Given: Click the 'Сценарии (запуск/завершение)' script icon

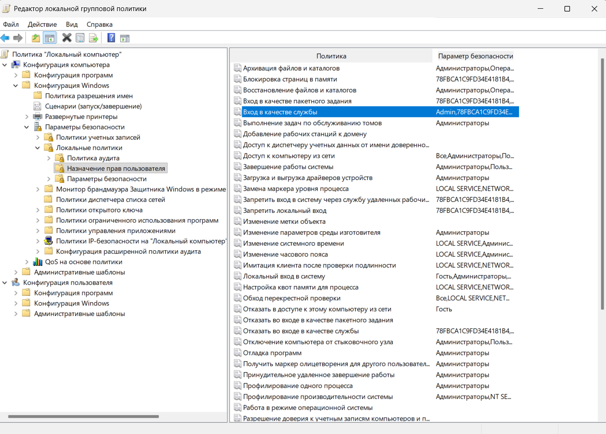Looking at the screenshot, I should tap(38, 106).
